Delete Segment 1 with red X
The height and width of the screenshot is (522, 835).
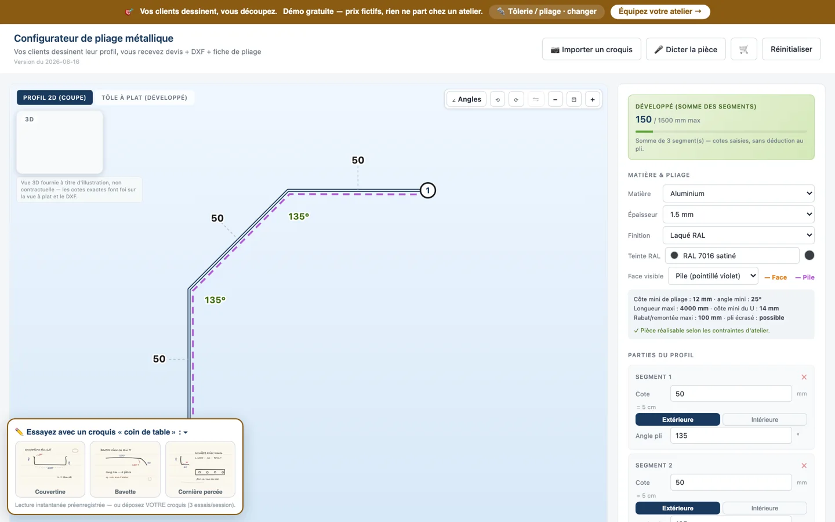[x=804, y=377]
